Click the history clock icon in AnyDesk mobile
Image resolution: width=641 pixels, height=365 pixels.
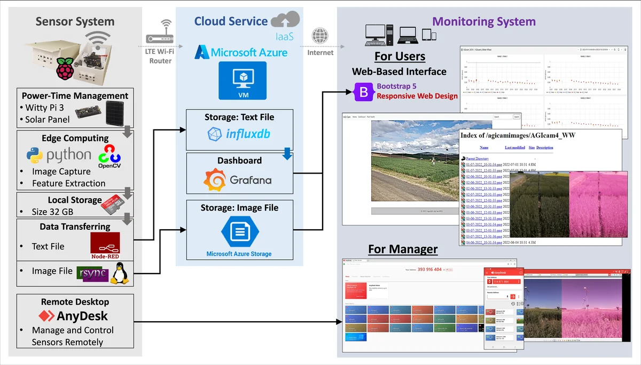[x=513, y=304]
